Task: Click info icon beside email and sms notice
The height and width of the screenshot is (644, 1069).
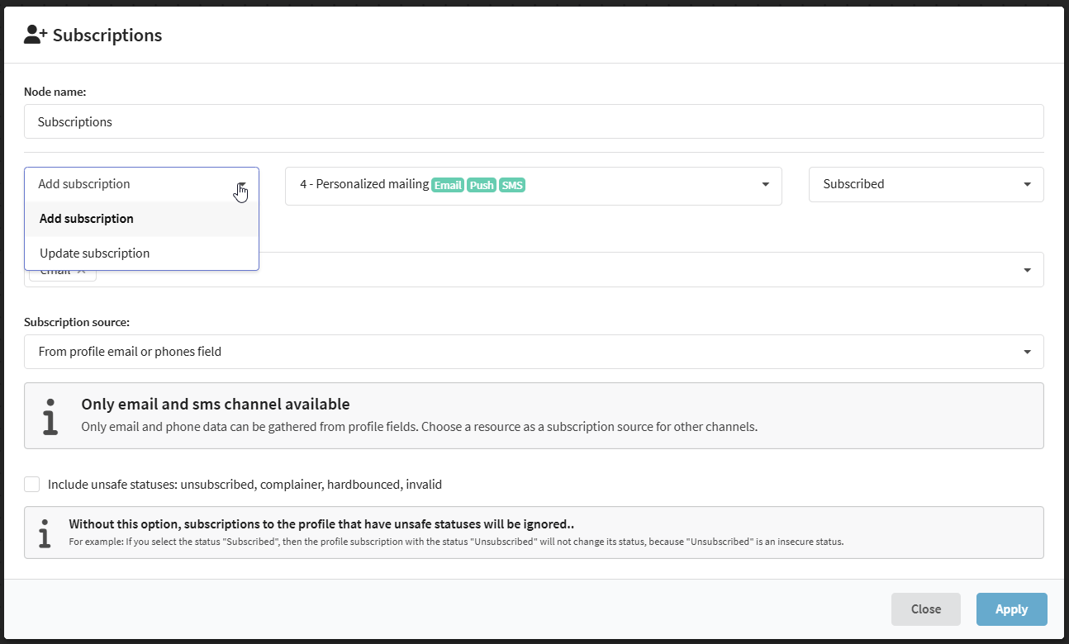Action: (x=51, y=416)
